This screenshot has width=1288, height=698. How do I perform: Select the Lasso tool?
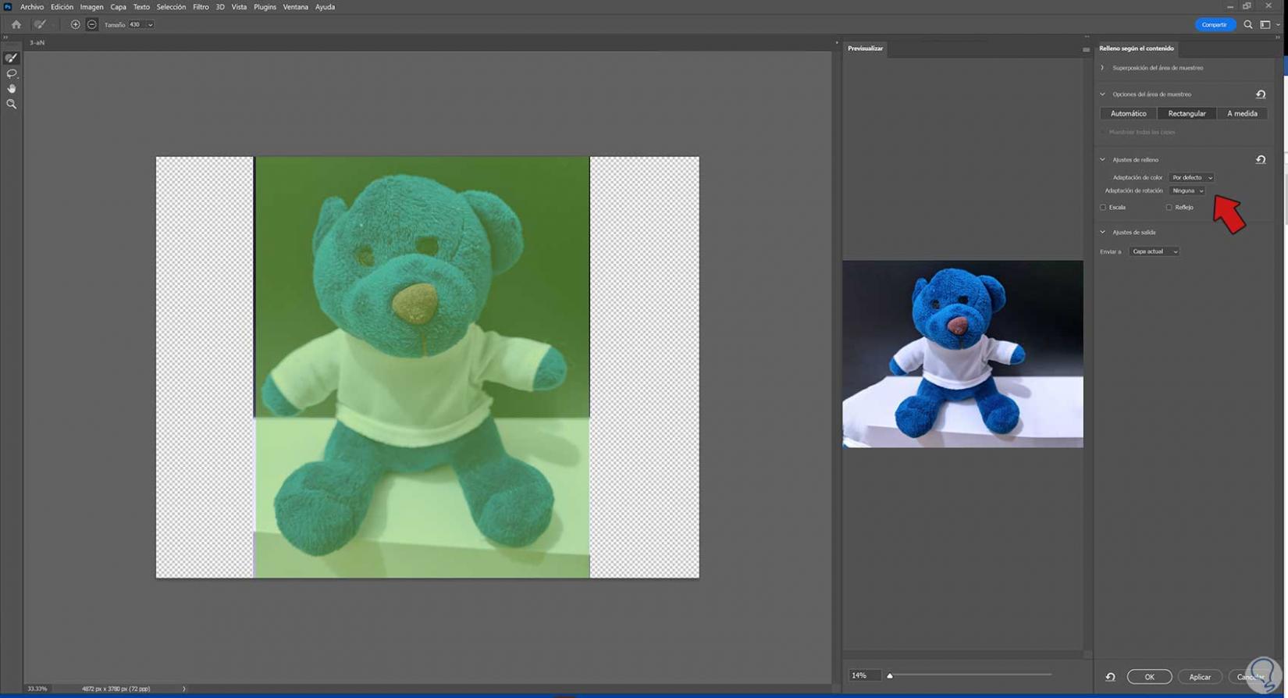click(x=12, y=73)
